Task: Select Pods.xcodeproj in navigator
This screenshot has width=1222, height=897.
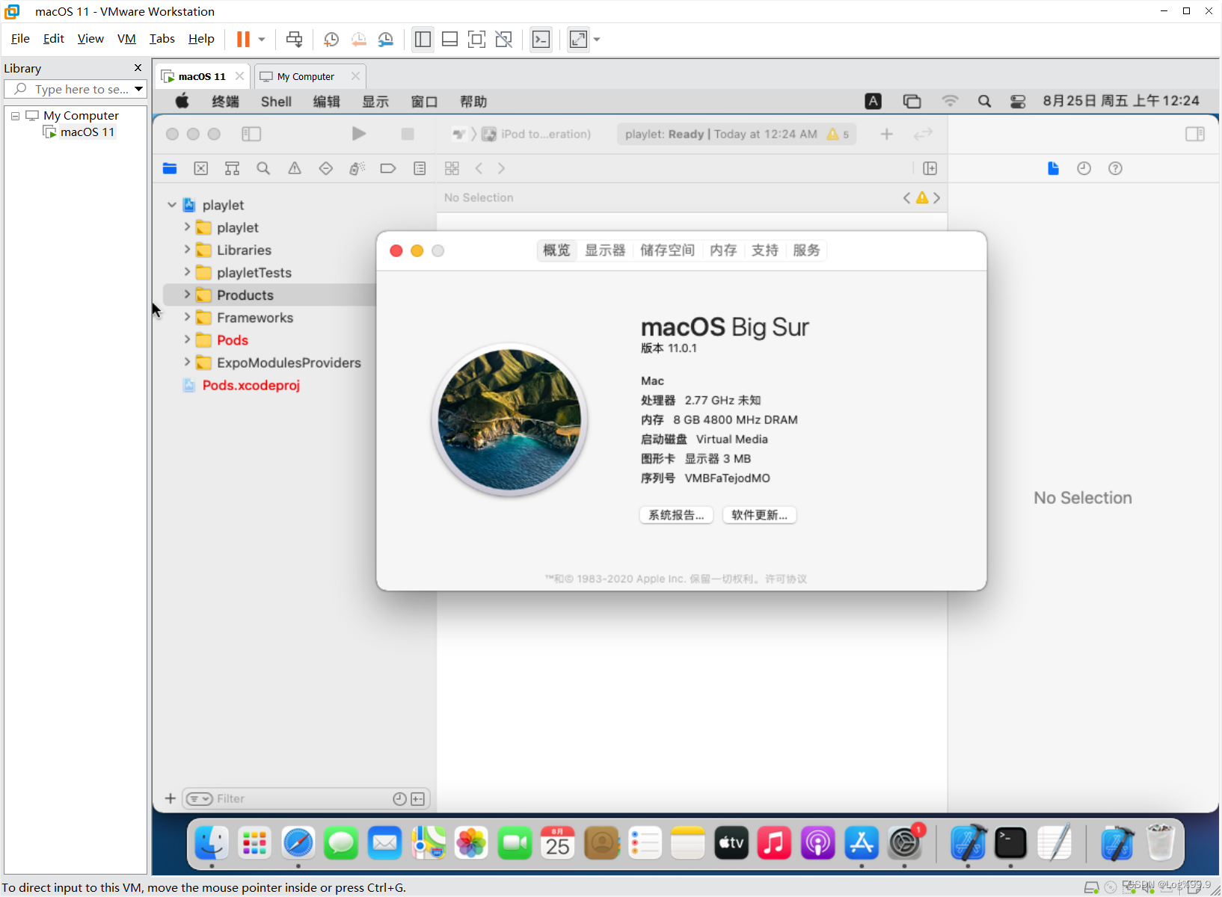Action: pyautogui.click(x=251, y=385)
